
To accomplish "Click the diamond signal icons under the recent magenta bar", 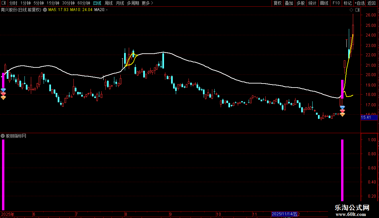I will [x=342, y=111].
